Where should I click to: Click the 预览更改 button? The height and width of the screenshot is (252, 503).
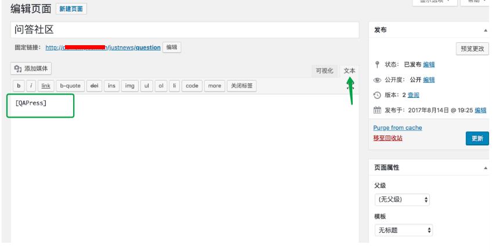pos(472,49)
